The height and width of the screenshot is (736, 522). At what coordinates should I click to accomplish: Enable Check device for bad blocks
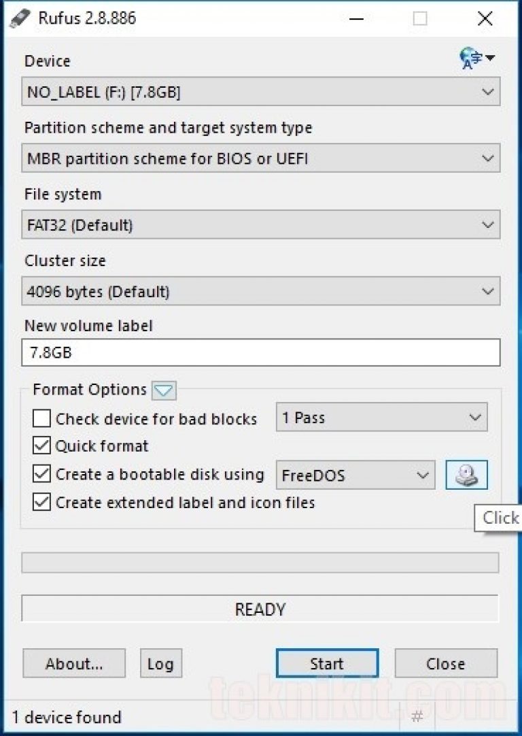pyautogui.click(x=41, y=418)
